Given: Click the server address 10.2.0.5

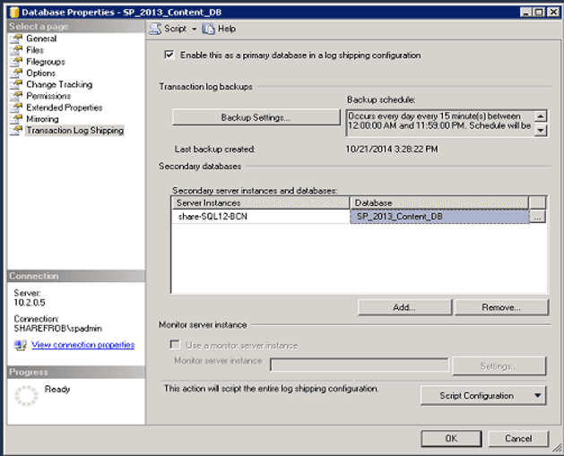Looking at the screenshot, I should click(30, 303).
